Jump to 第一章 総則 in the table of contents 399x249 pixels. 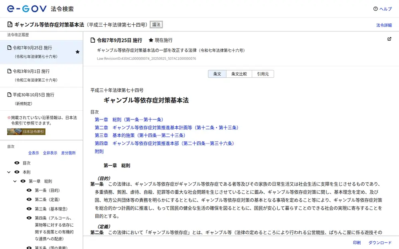pos(129,120)
